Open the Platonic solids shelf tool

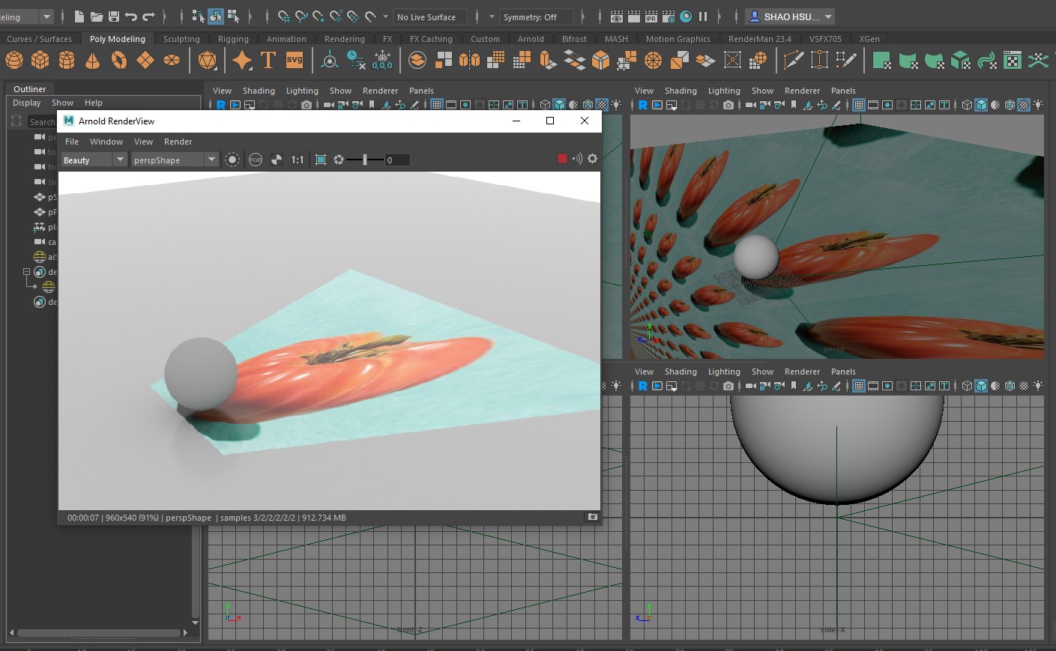pyautogui.click(x=207, y=60)
